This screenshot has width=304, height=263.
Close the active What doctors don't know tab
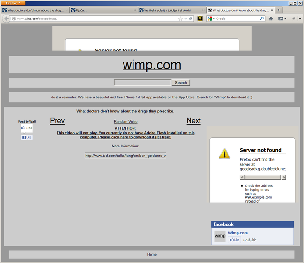coord(272,10)
